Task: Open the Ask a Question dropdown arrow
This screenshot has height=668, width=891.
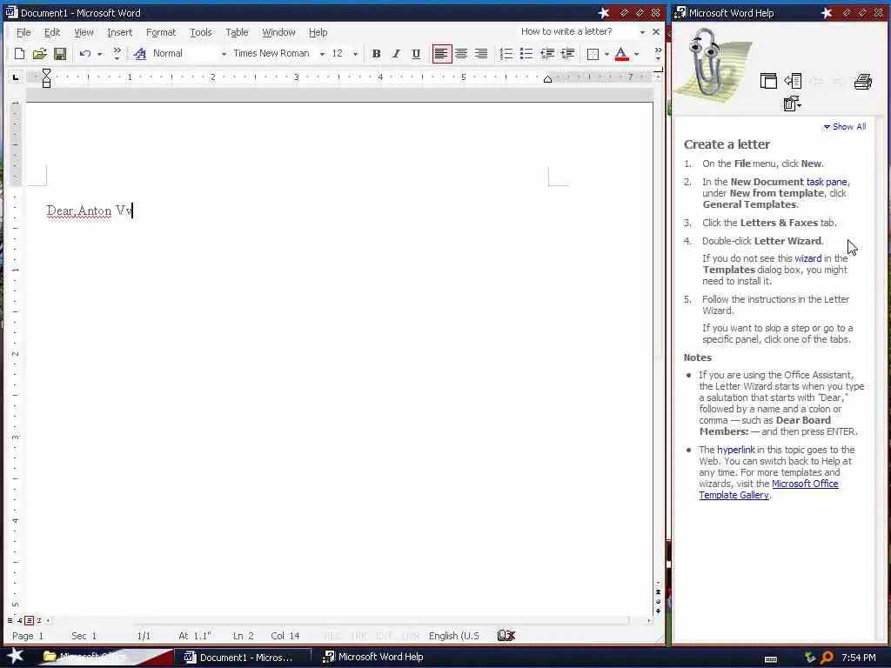Action: pyautogui.click(x=642, y=32)
